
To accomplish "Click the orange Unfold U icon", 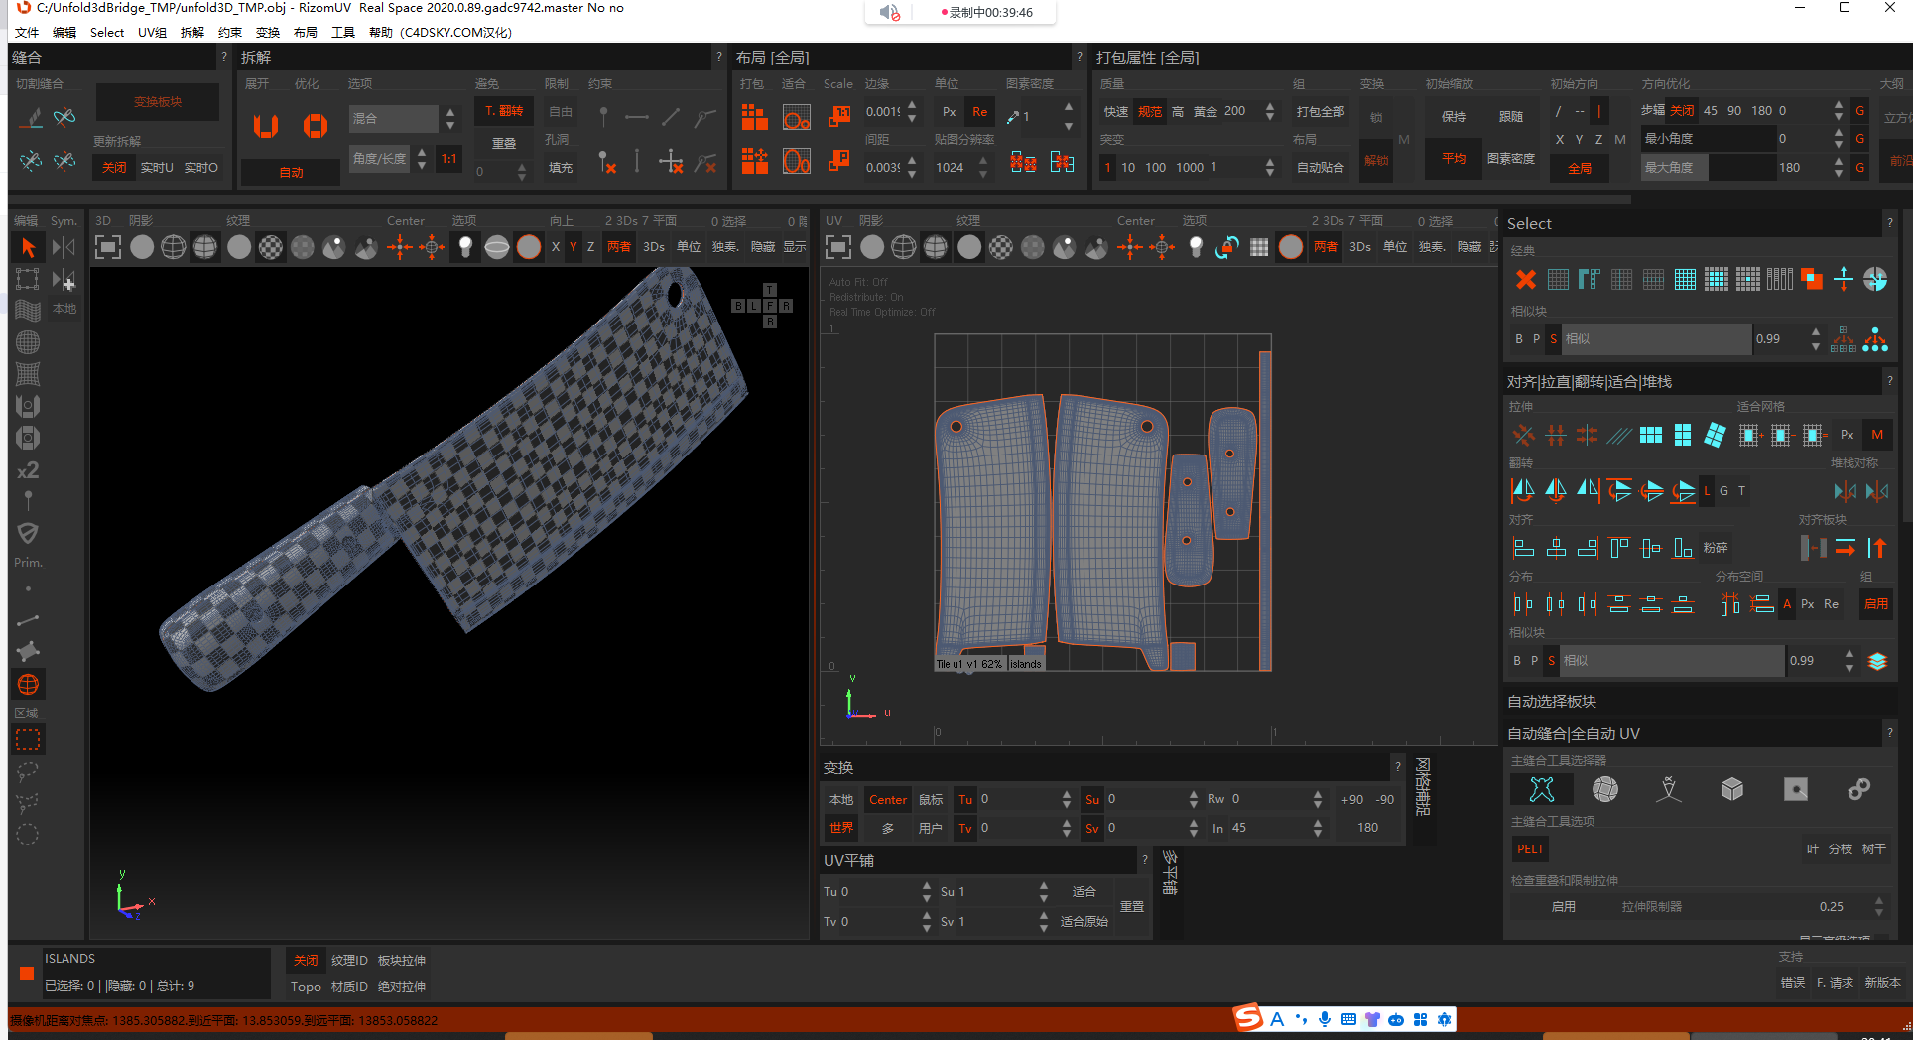I will coord(265,126).
